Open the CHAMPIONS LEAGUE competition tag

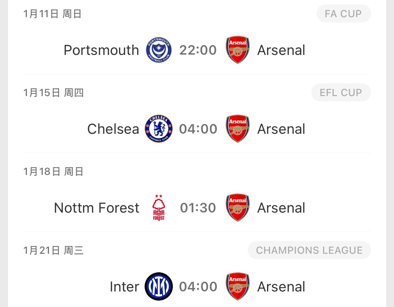(x=309, y=250)
